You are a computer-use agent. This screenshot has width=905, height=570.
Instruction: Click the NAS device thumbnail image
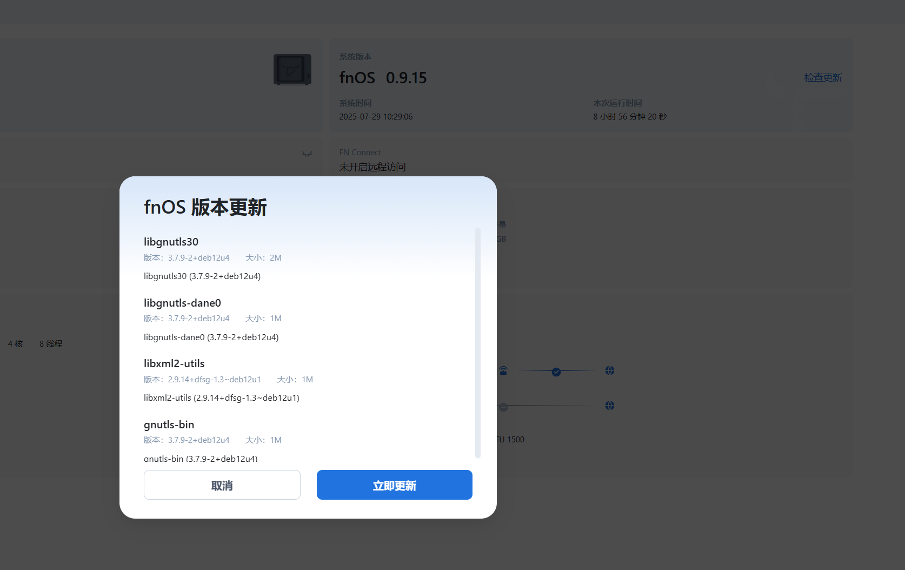coord(292,69)
